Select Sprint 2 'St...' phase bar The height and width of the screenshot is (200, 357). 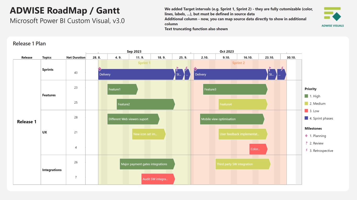[272, 74]
